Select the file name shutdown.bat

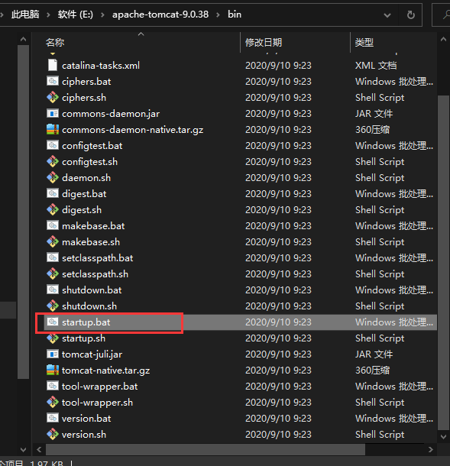click(92, 290)
